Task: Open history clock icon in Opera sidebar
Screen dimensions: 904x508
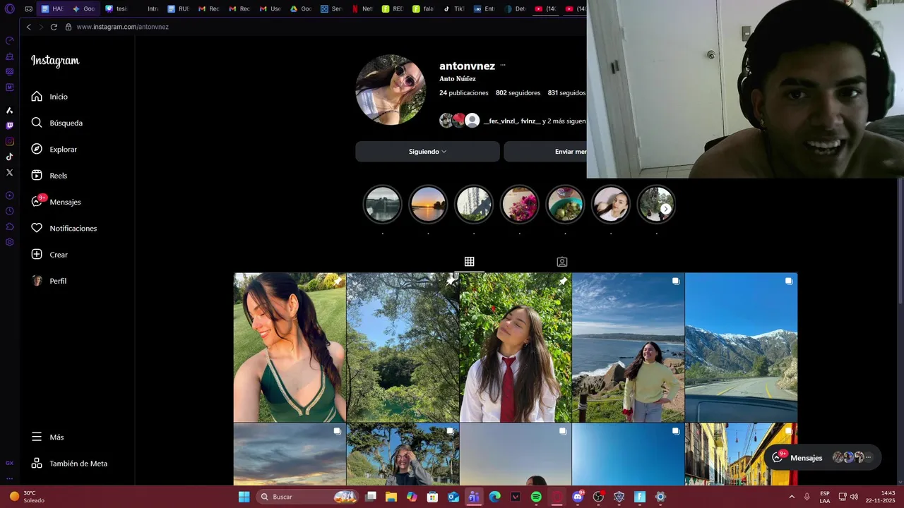Action: (9, 211)
